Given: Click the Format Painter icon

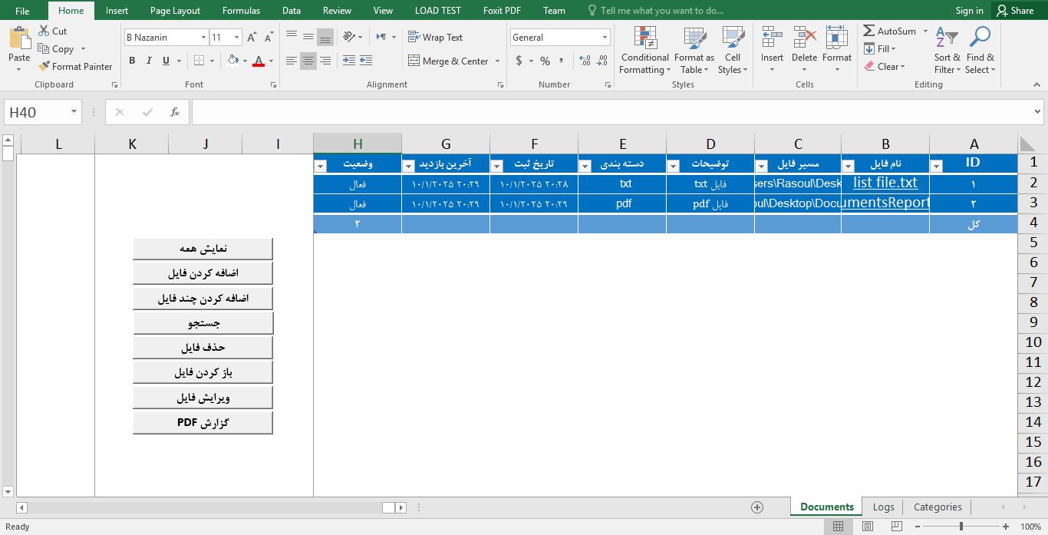Looking at the screenshot, I should pos(44,67).
